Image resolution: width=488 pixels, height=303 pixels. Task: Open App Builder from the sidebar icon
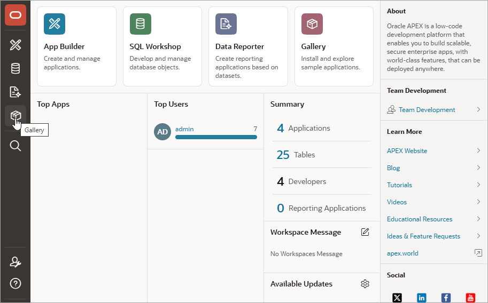pyautogui.click(x=16, y=45)
